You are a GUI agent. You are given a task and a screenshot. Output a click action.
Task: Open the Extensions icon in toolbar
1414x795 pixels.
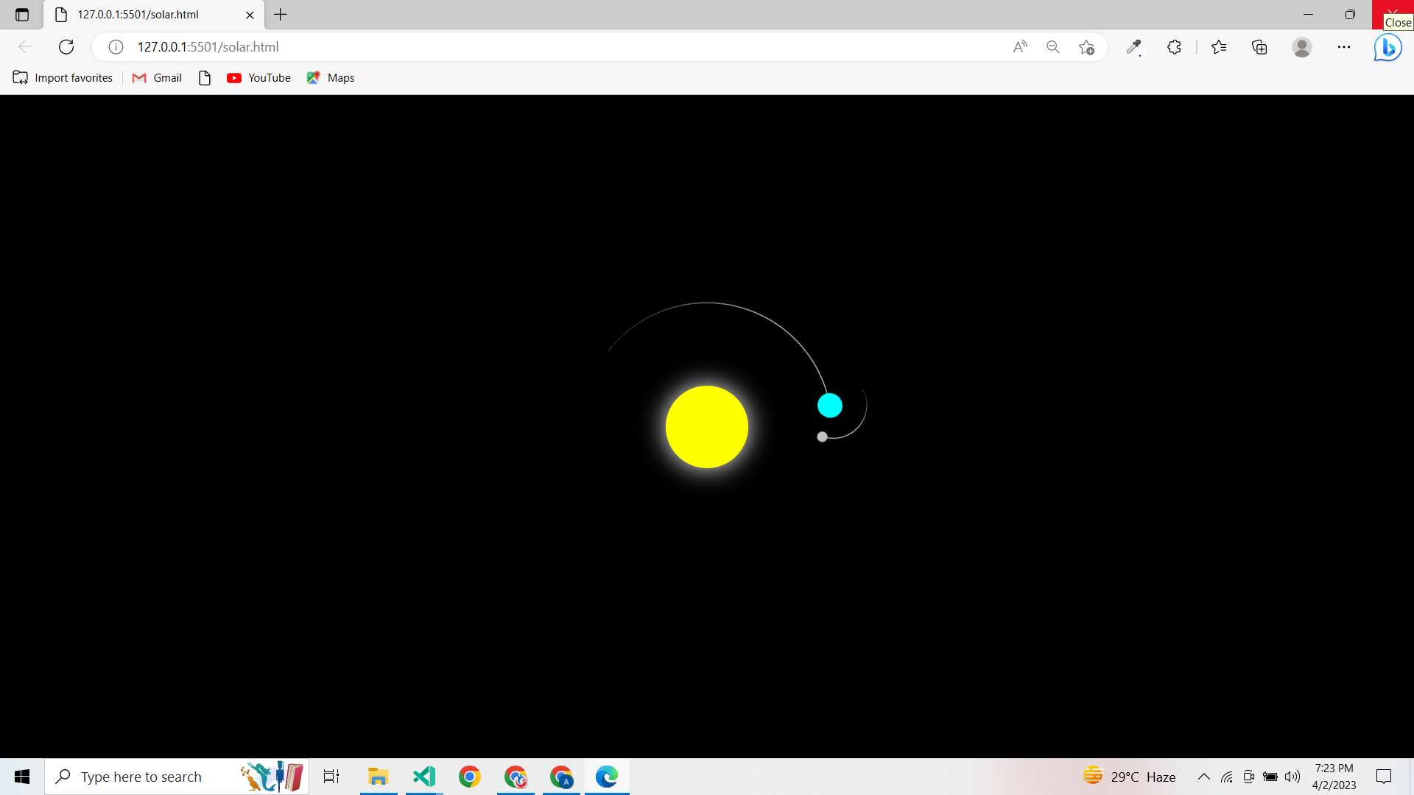[x=1174, y=46]
